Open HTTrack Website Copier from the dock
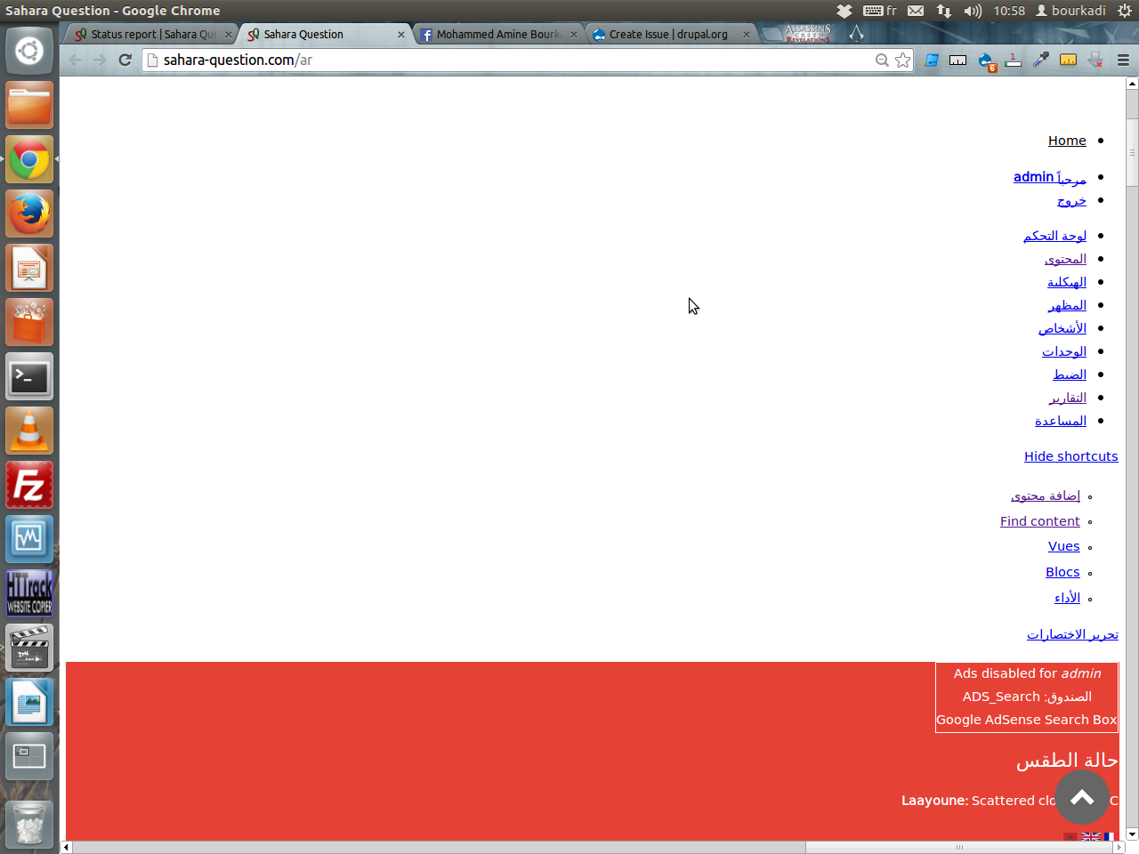Screen dimensions: 1139x854 (x=29, y=593)
